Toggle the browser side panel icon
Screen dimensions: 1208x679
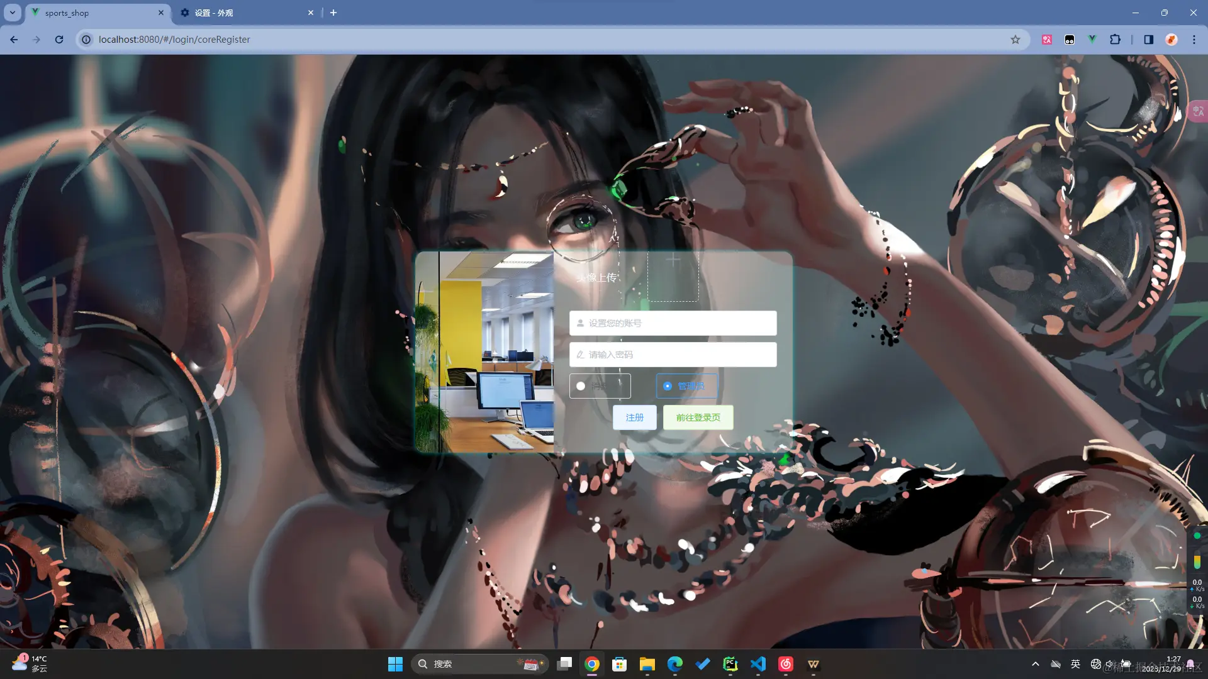pos(1148,40)
